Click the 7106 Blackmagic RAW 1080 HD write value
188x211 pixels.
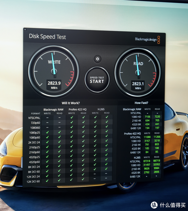coord(147,117)
